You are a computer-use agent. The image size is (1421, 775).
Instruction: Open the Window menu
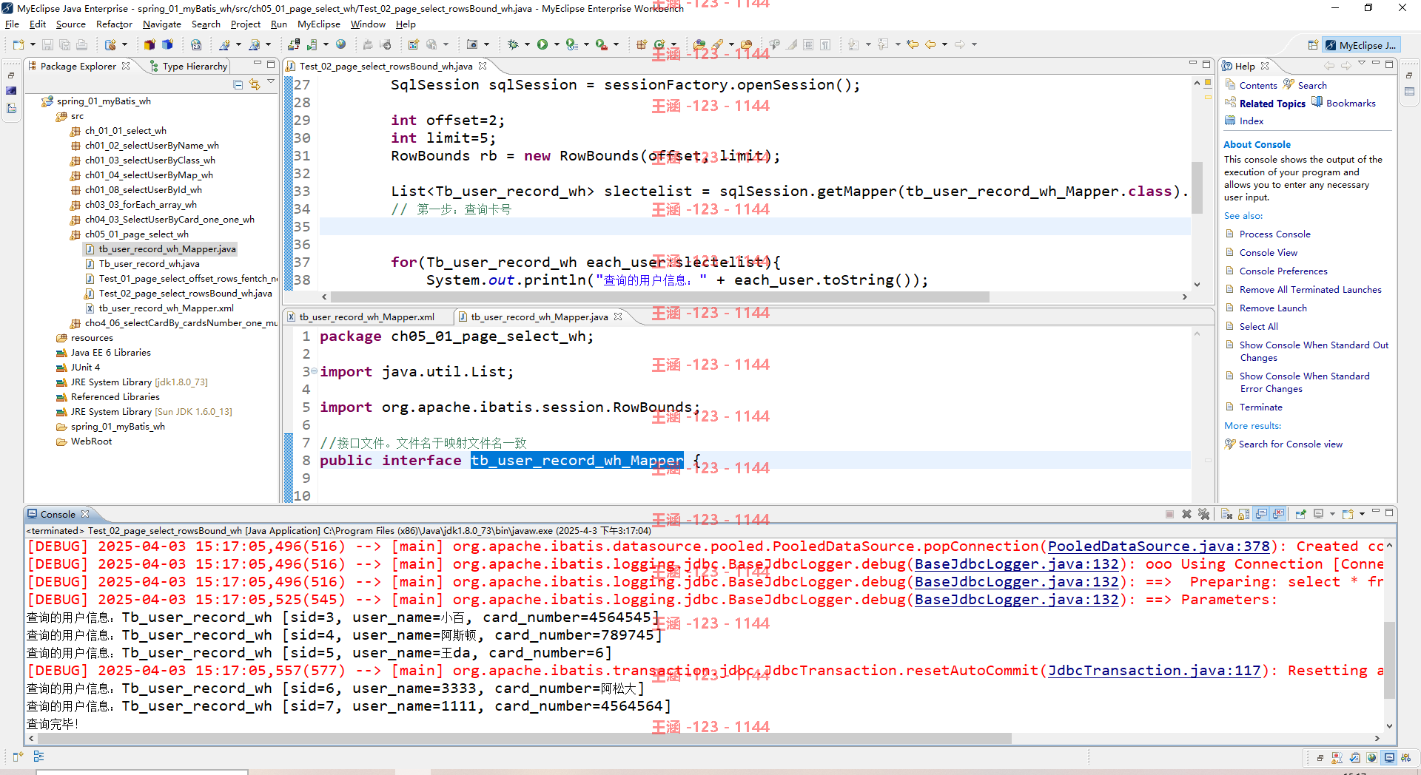pyautogui.click(x=368, y=24)
